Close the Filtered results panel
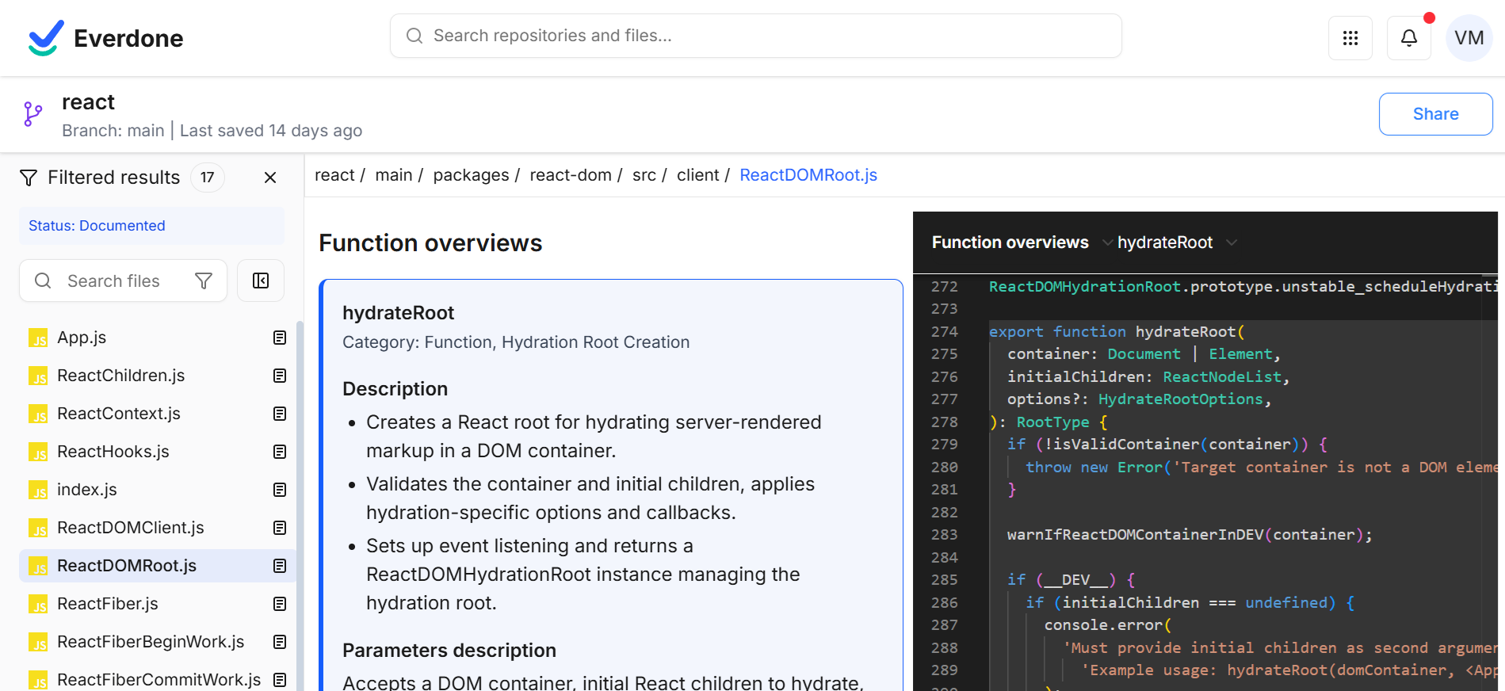 270,178
